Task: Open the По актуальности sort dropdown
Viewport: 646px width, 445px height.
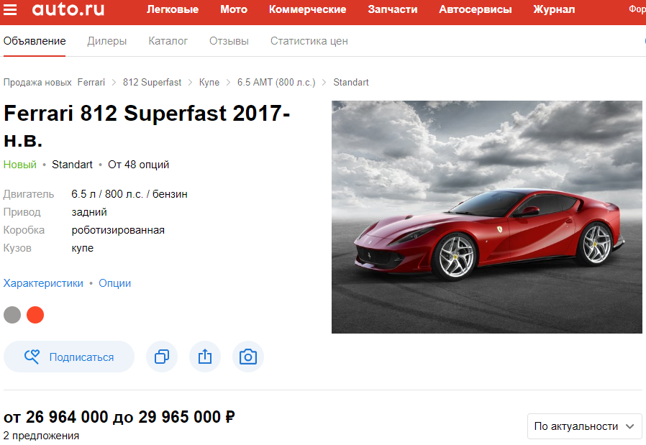Action: coord(584,426)
